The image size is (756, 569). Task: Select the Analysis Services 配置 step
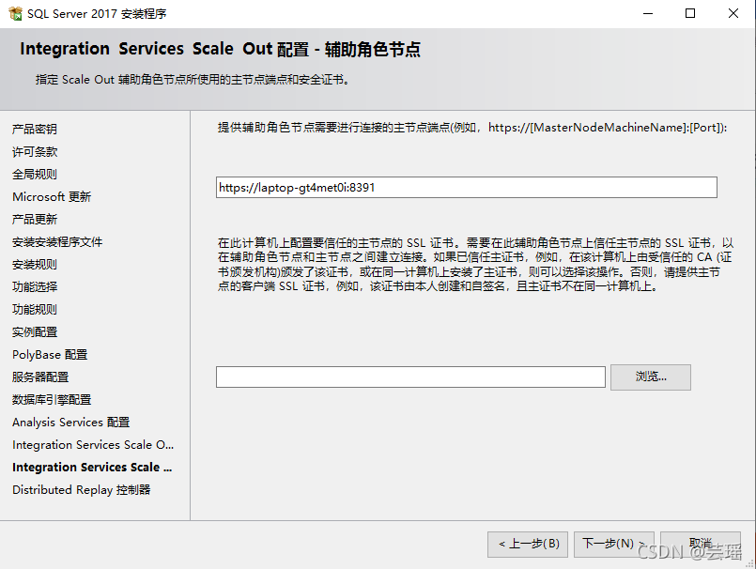pyautogui.click(x=70, y=423)
